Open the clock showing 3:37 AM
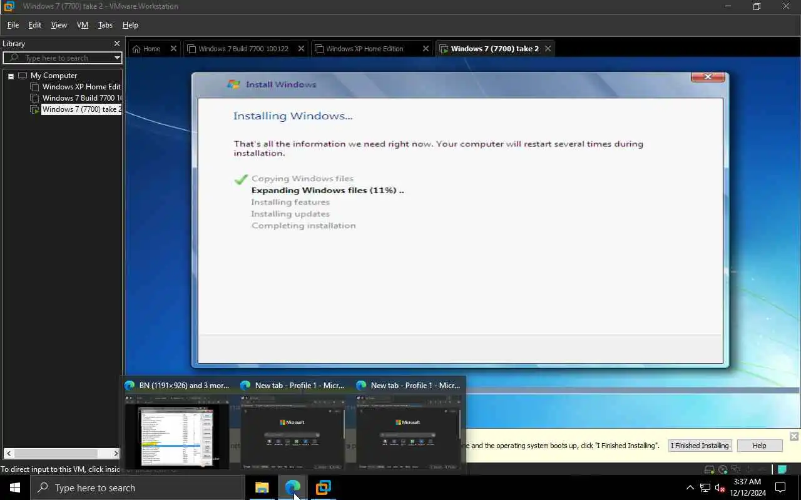801x500 pixels. click(748, 487)
